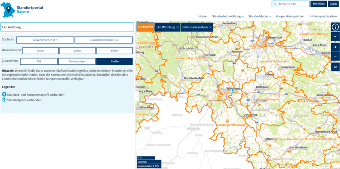Click Marktheidenfeld on the map

coord(193,78)
